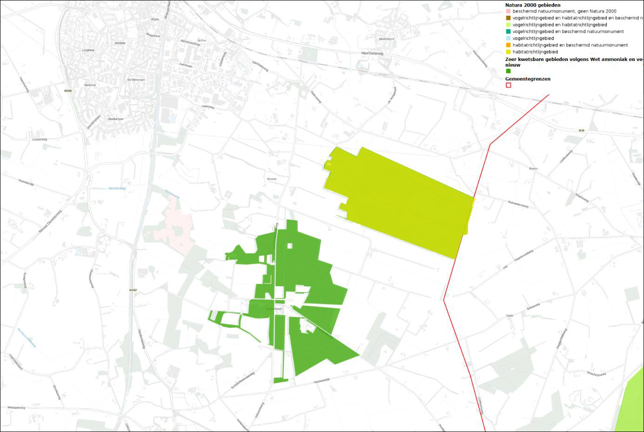Click the 'Weseperweg' road label
644x432 pixels.
point(16,407)
